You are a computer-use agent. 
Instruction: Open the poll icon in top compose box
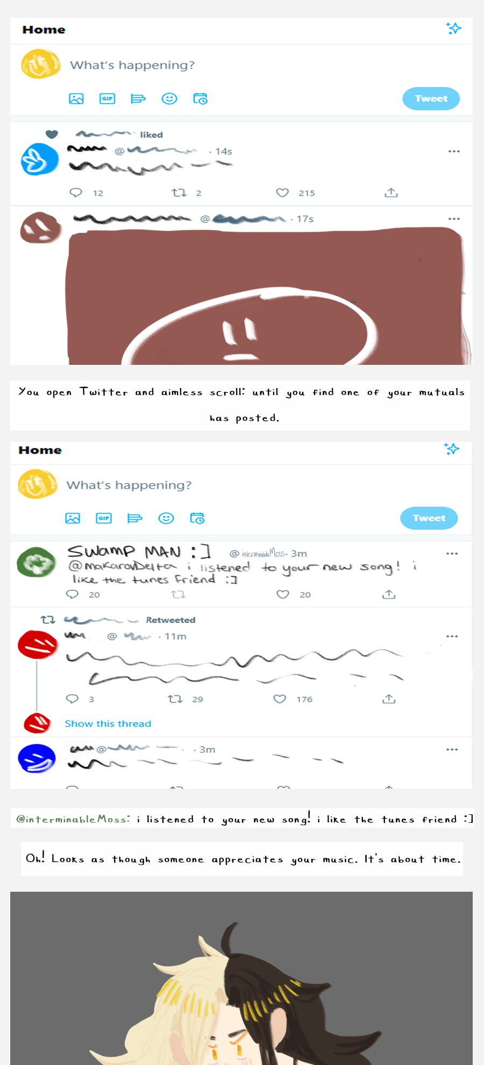click(138, 98)
